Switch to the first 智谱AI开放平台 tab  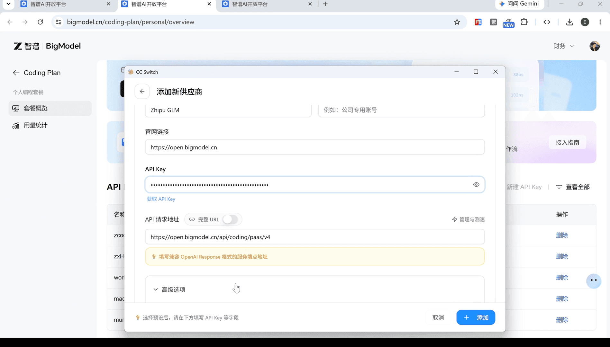pyautogui.click(x=65, y=4)
